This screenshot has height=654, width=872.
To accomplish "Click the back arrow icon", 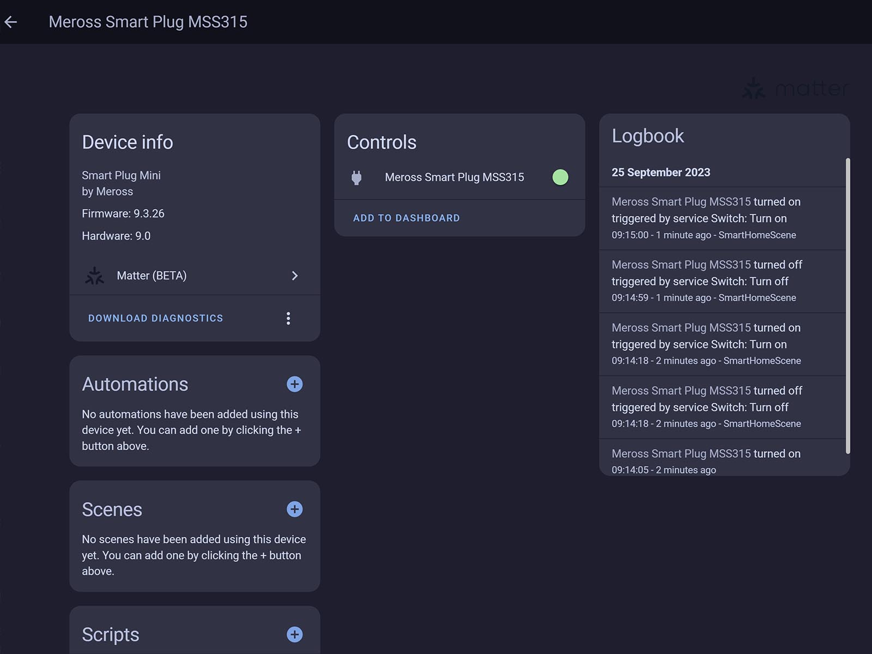I will tap(11, 22).
